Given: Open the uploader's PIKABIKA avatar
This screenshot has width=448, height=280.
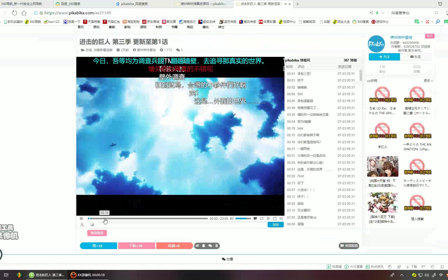Looking at the screenshot, I should [x=376, y=44].
